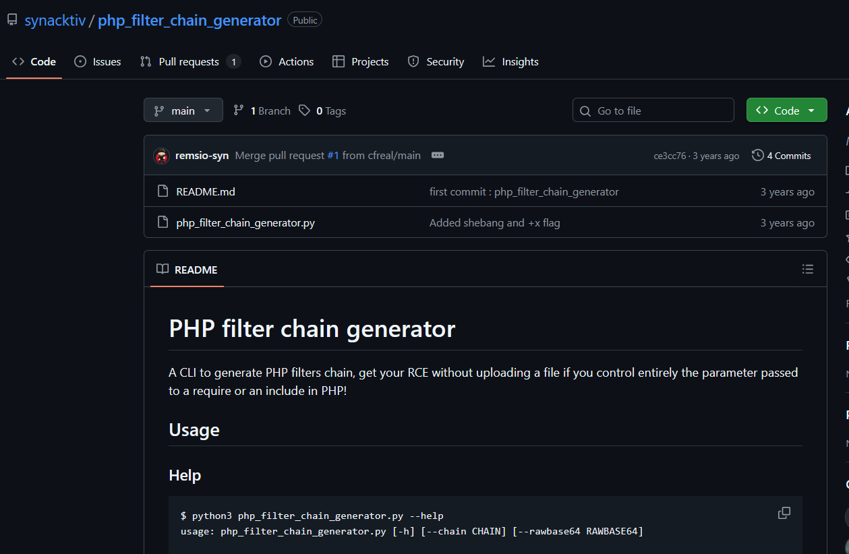Click the copy code icon in Help block
Screen dimensions: 849x554
(784, 513)
